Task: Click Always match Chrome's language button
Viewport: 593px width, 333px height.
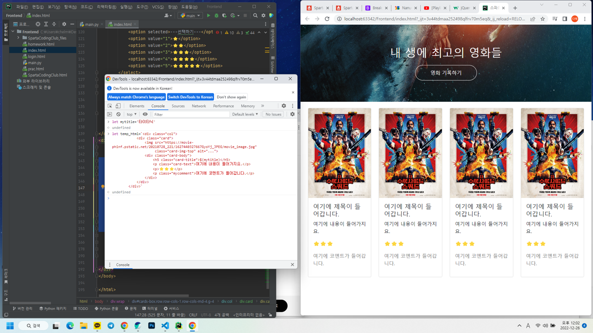Action: (x=137, y=97)
